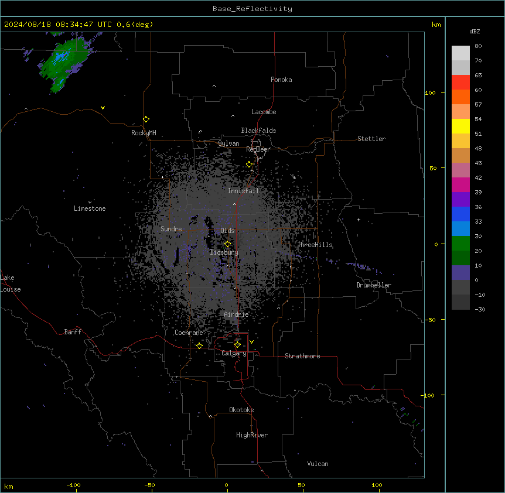Click the -100 tick on the horizontal axis
Screen dimensions: 505x493
coord(73,485)
